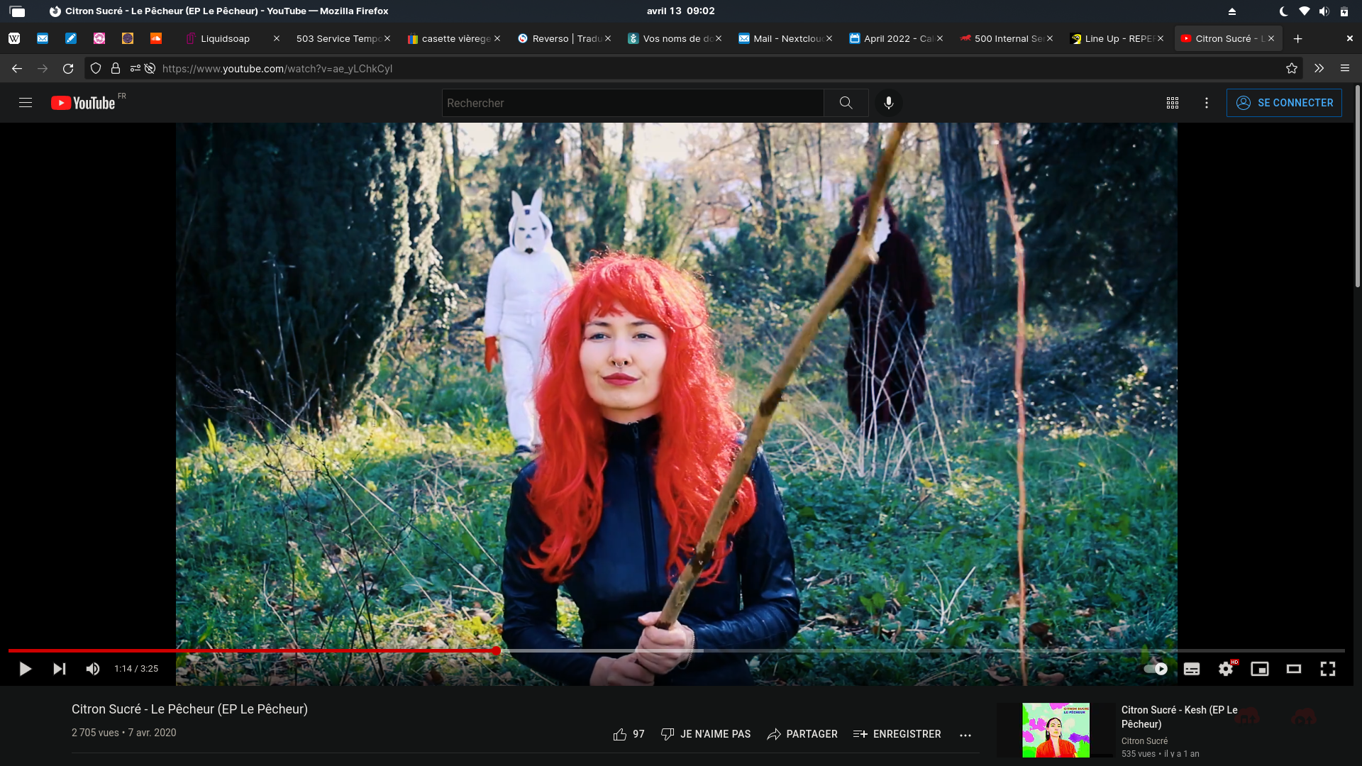The width and height of the screenshot is (1362, 766).
Task: Toggle subtitles on the video
Action: [x=1192, y=669]
